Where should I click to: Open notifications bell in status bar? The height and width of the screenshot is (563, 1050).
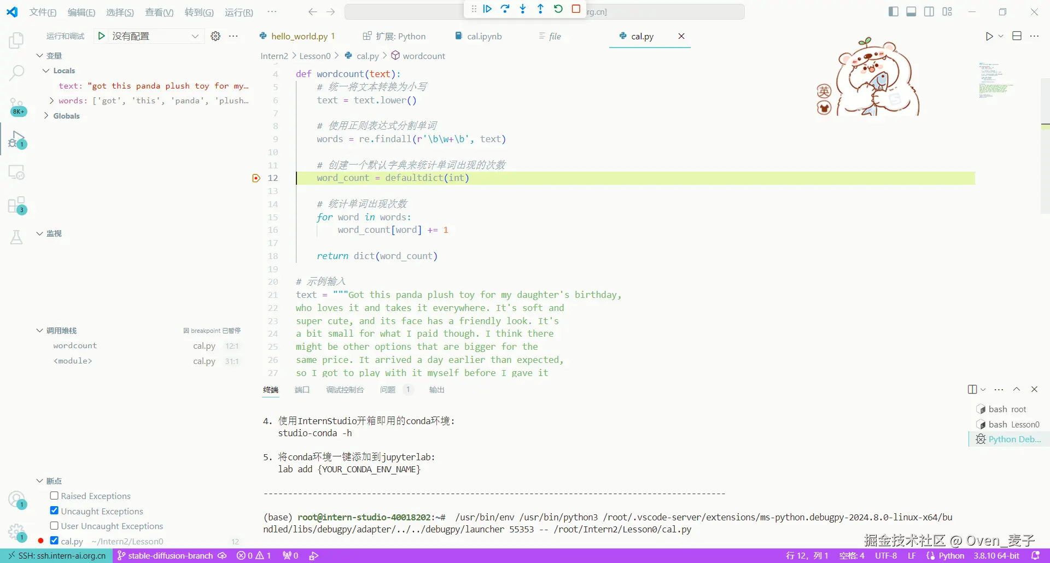[x=1035, y=555]
